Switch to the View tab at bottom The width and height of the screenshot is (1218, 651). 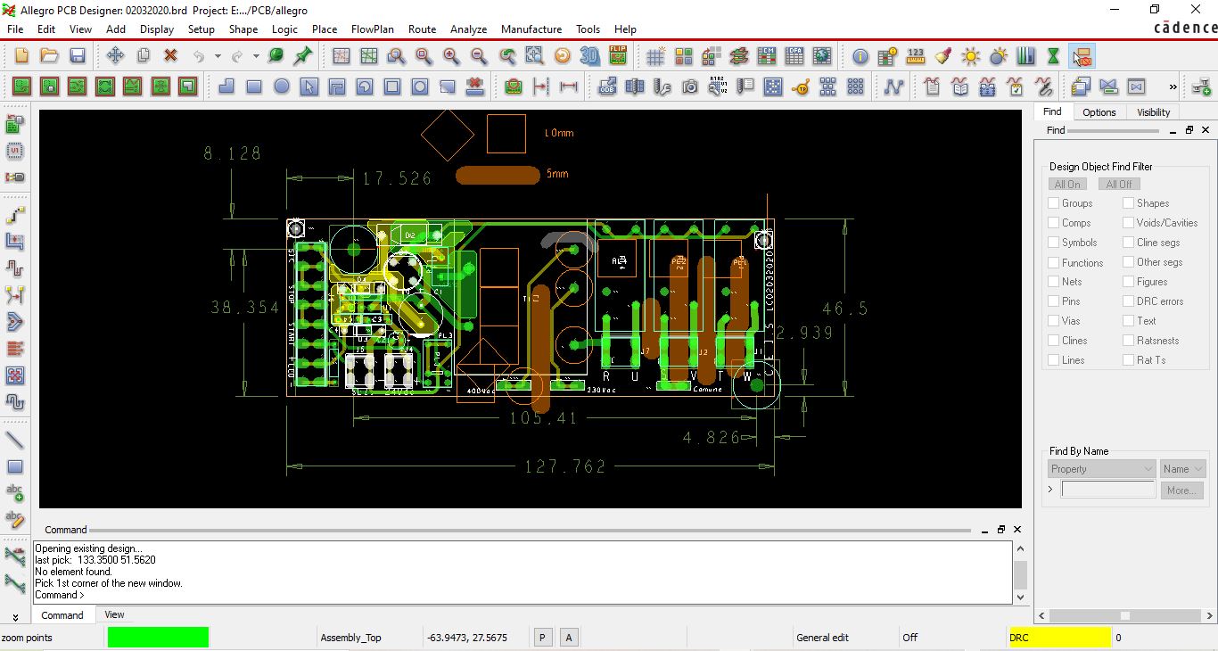point(114,614)
